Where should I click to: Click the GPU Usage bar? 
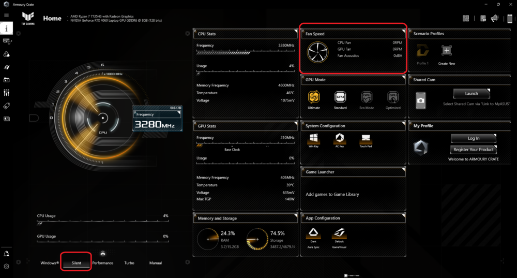pyautogui.click(x=103, y=242)
